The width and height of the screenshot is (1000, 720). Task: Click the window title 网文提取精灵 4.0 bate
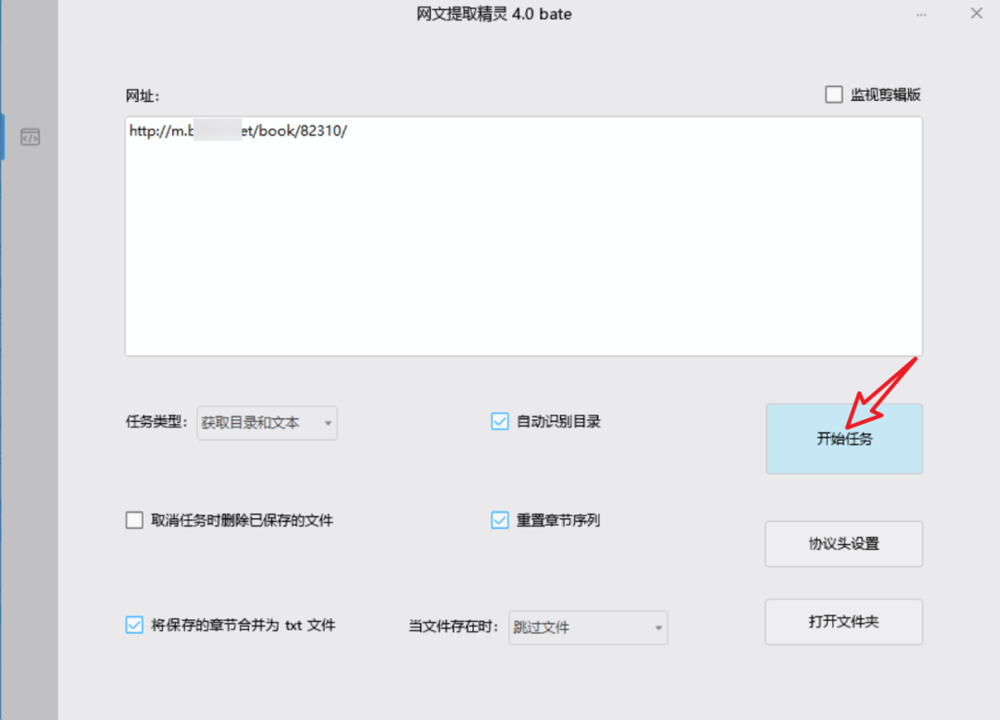[495, 14]
